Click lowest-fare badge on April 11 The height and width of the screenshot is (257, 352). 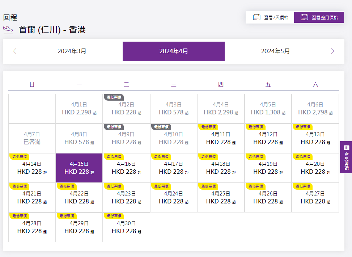click(208, 127)
